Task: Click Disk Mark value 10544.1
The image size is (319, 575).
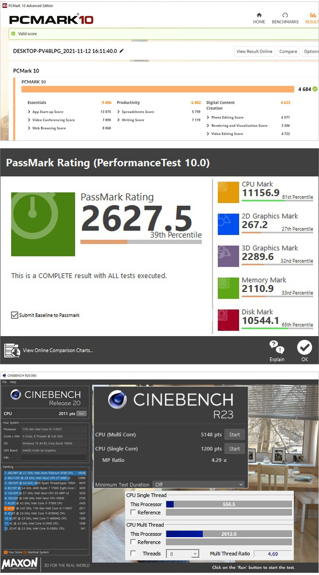Action: pyautogui.click(x=261, y=321)
